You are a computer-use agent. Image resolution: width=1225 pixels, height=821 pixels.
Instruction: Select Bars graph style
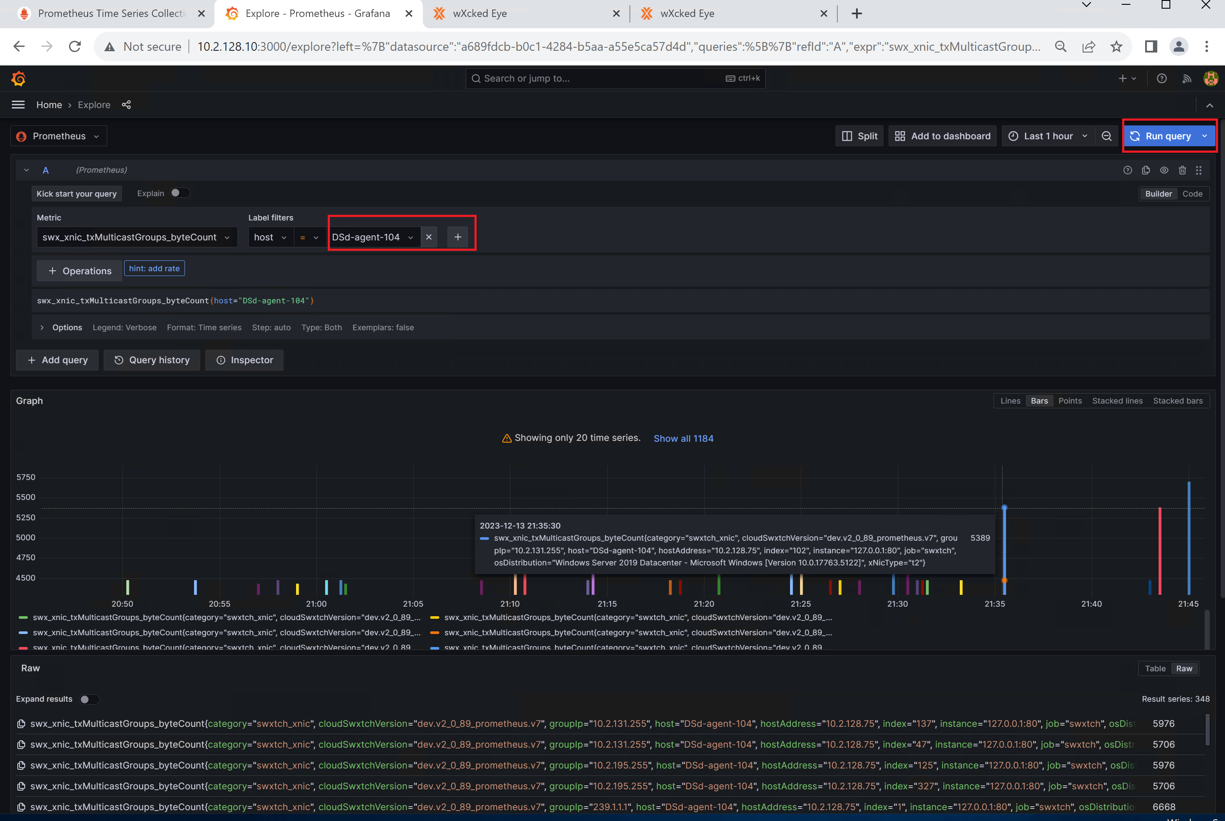(1039, 401)
